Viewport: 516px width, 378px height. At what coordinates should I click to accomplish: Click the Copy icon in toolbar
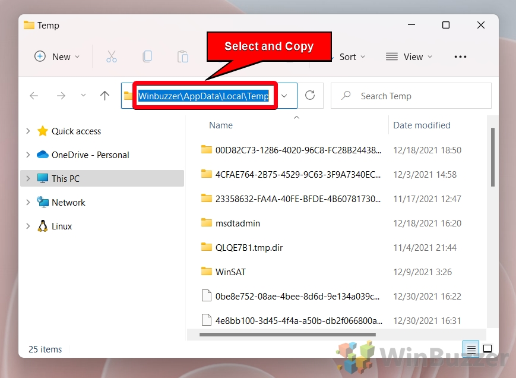147,56
